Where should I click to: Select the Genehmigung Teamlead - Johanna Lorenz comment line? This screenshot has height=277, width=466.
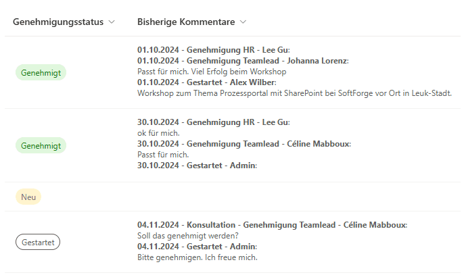coord(242,61)
